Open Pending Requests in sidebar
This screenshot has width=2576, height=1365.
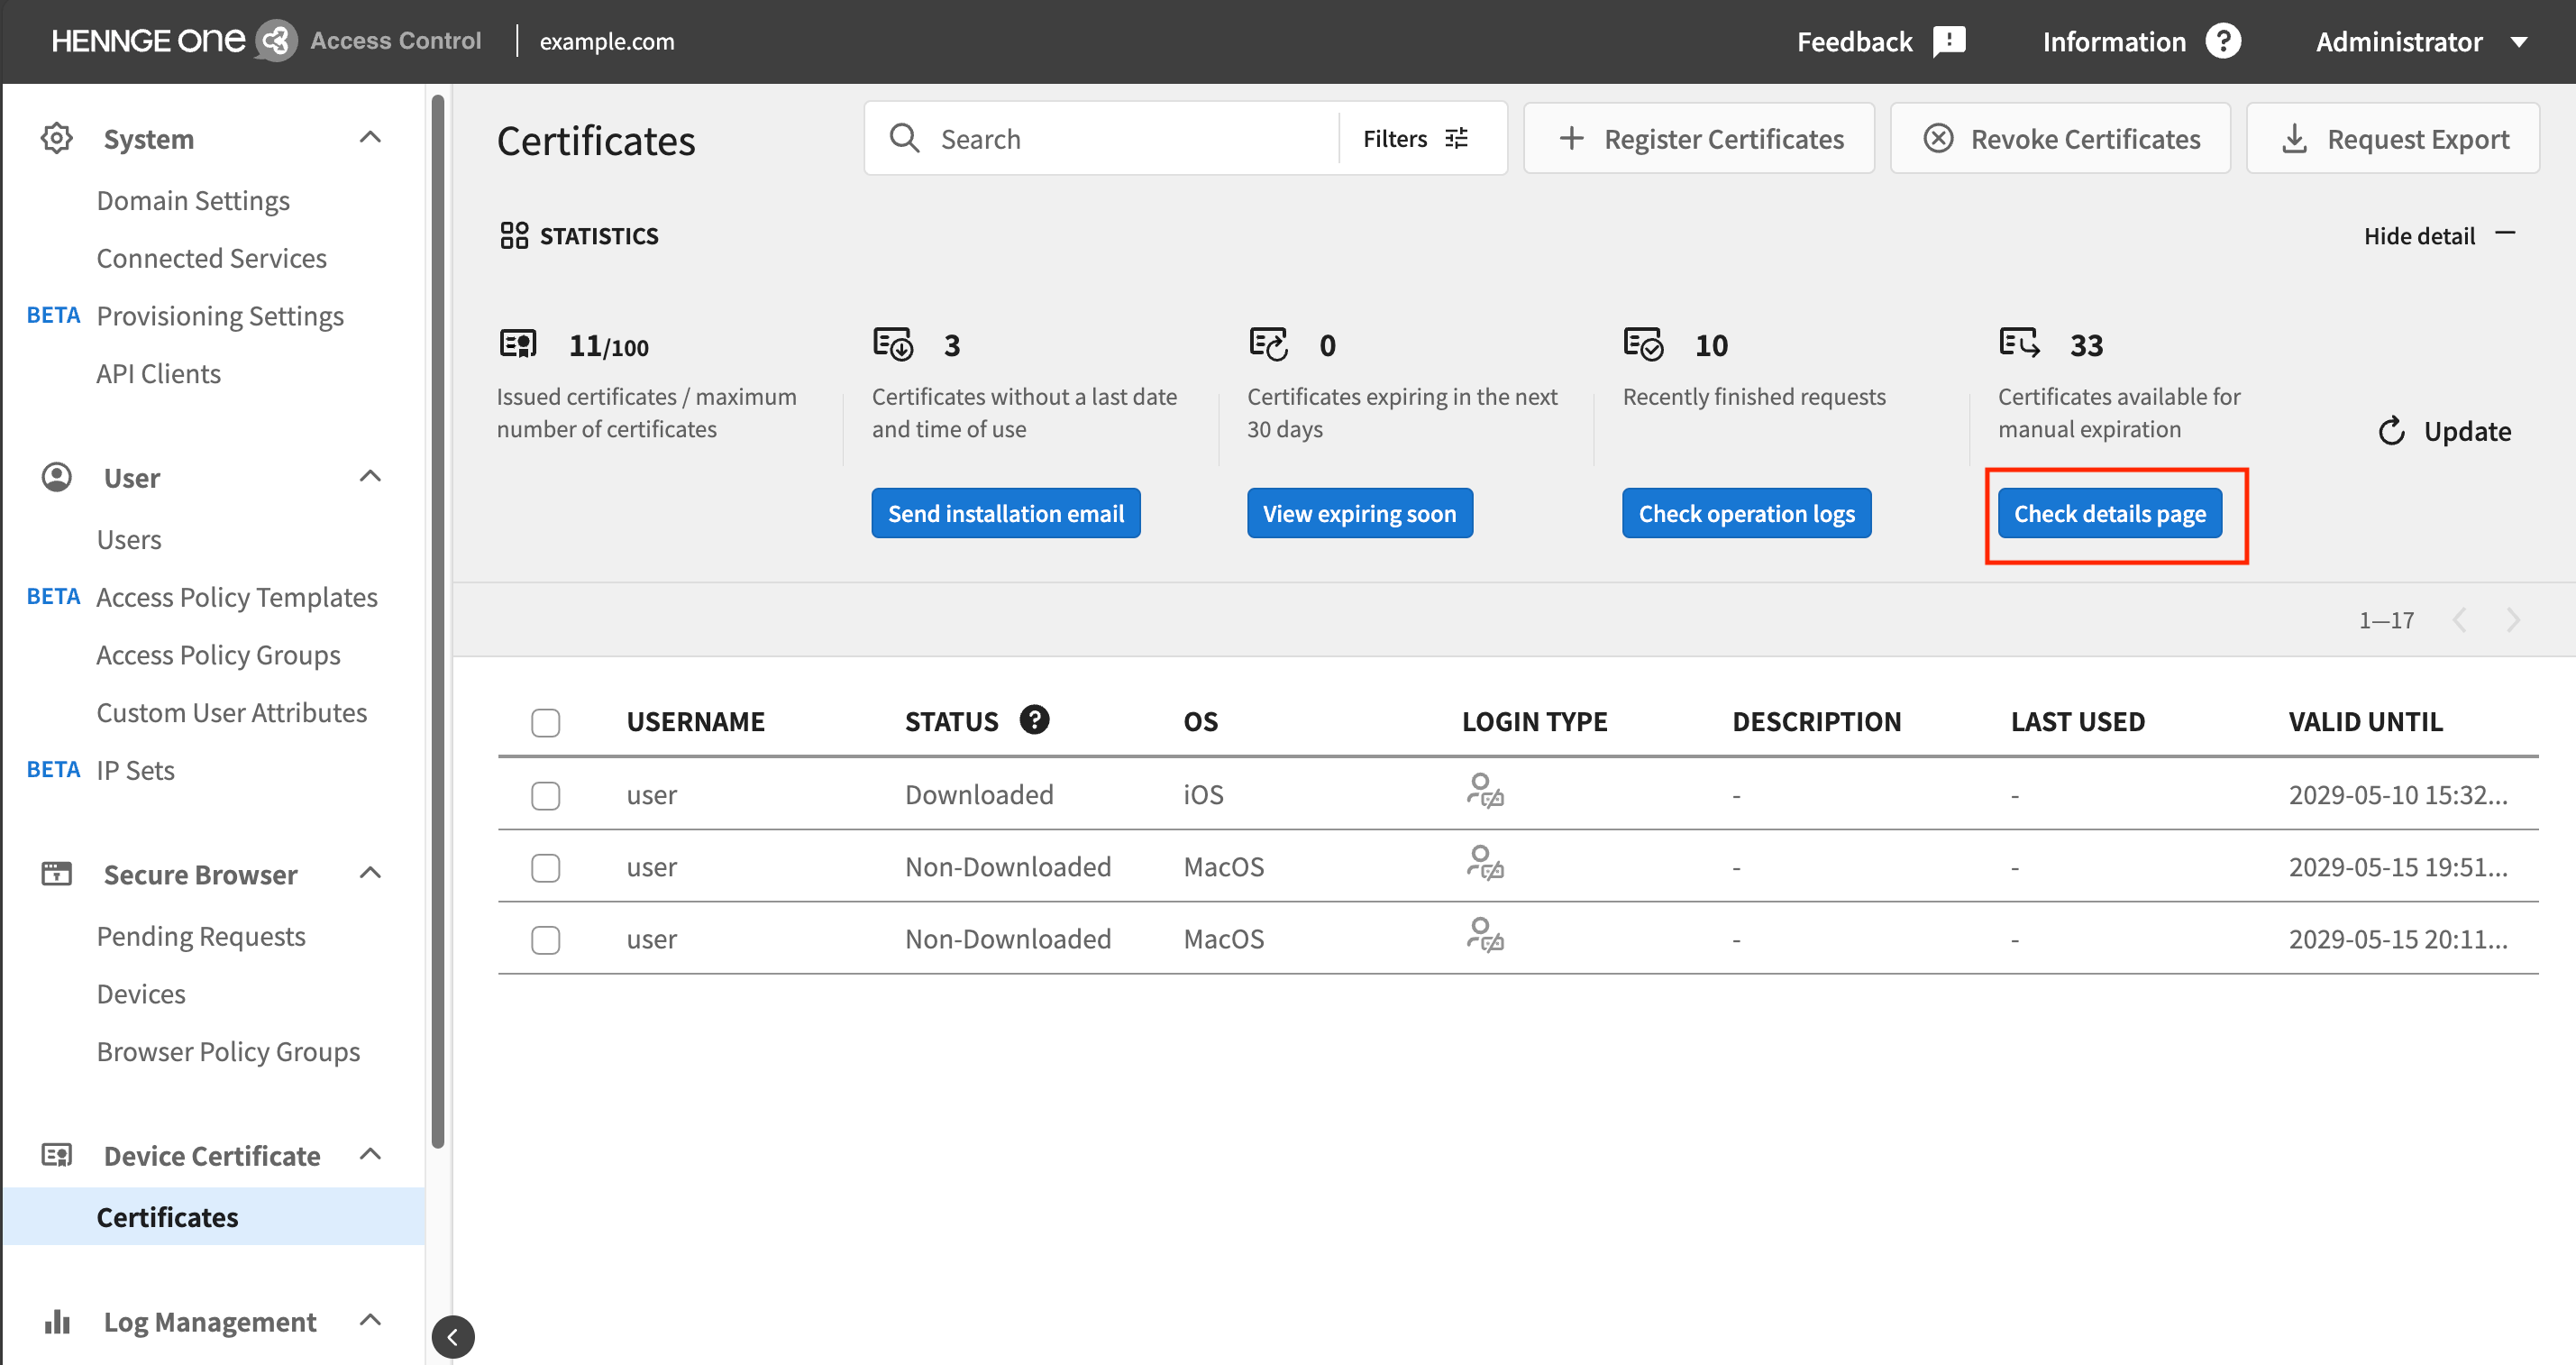[x=201, y=936]
